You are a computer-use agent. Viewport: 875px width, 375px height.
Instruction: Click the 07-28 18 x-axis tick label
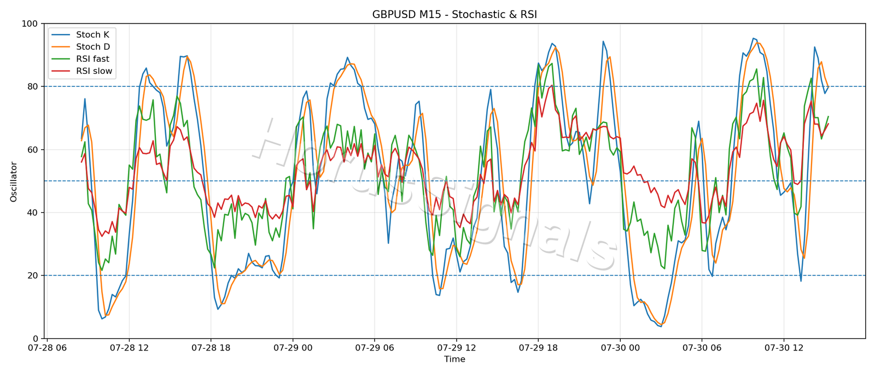[211, 347]
